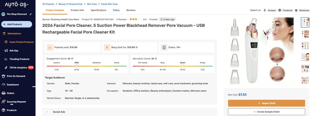
Task: Click the info icon next to Engagement Score
Action: (72, 59)
